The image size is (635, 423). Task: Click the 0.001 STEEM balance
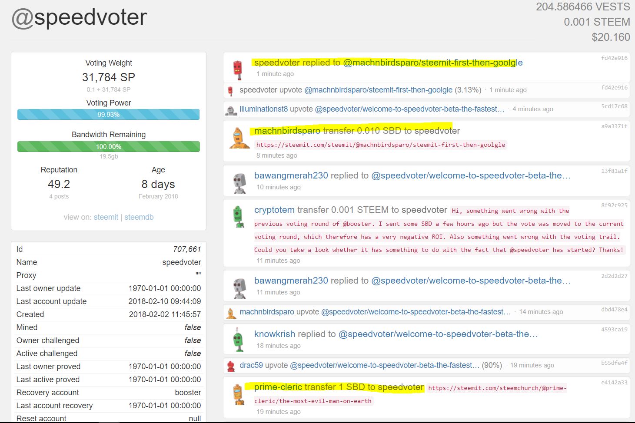(597, 22)
